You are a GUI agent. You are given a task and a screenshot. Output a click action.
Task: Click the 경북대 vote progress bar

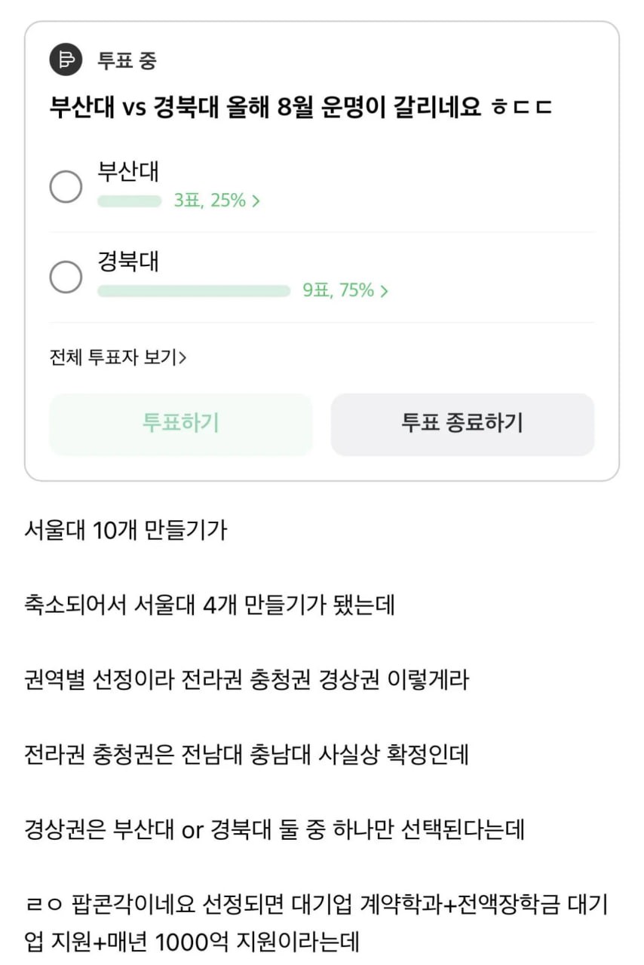coord(193,291)
